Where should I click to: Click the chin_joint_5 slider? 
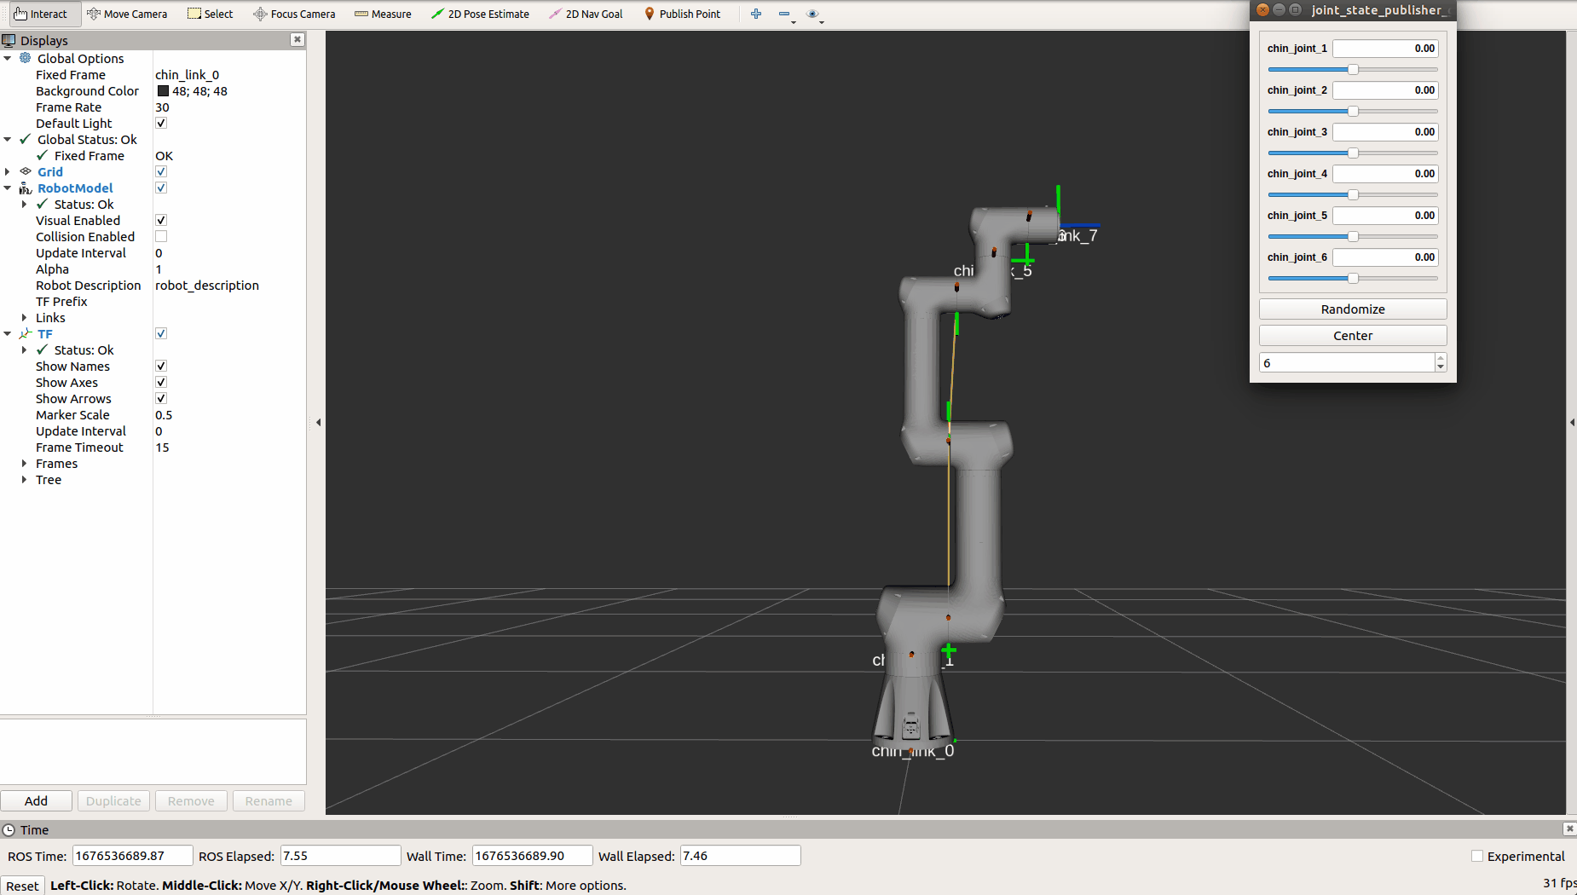point(1353,236)
